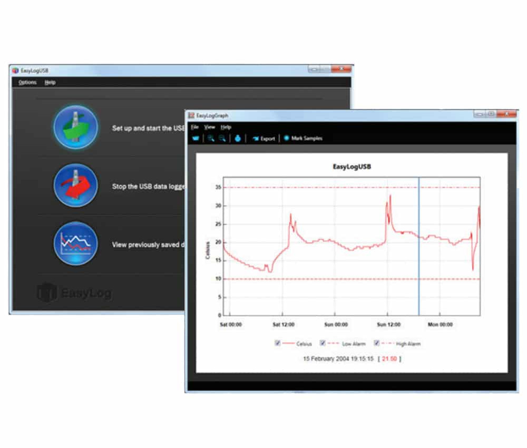Click the EasyLogGraph title bar app icon
Viewport: 527px width, 448px height.
click(192, 115)
